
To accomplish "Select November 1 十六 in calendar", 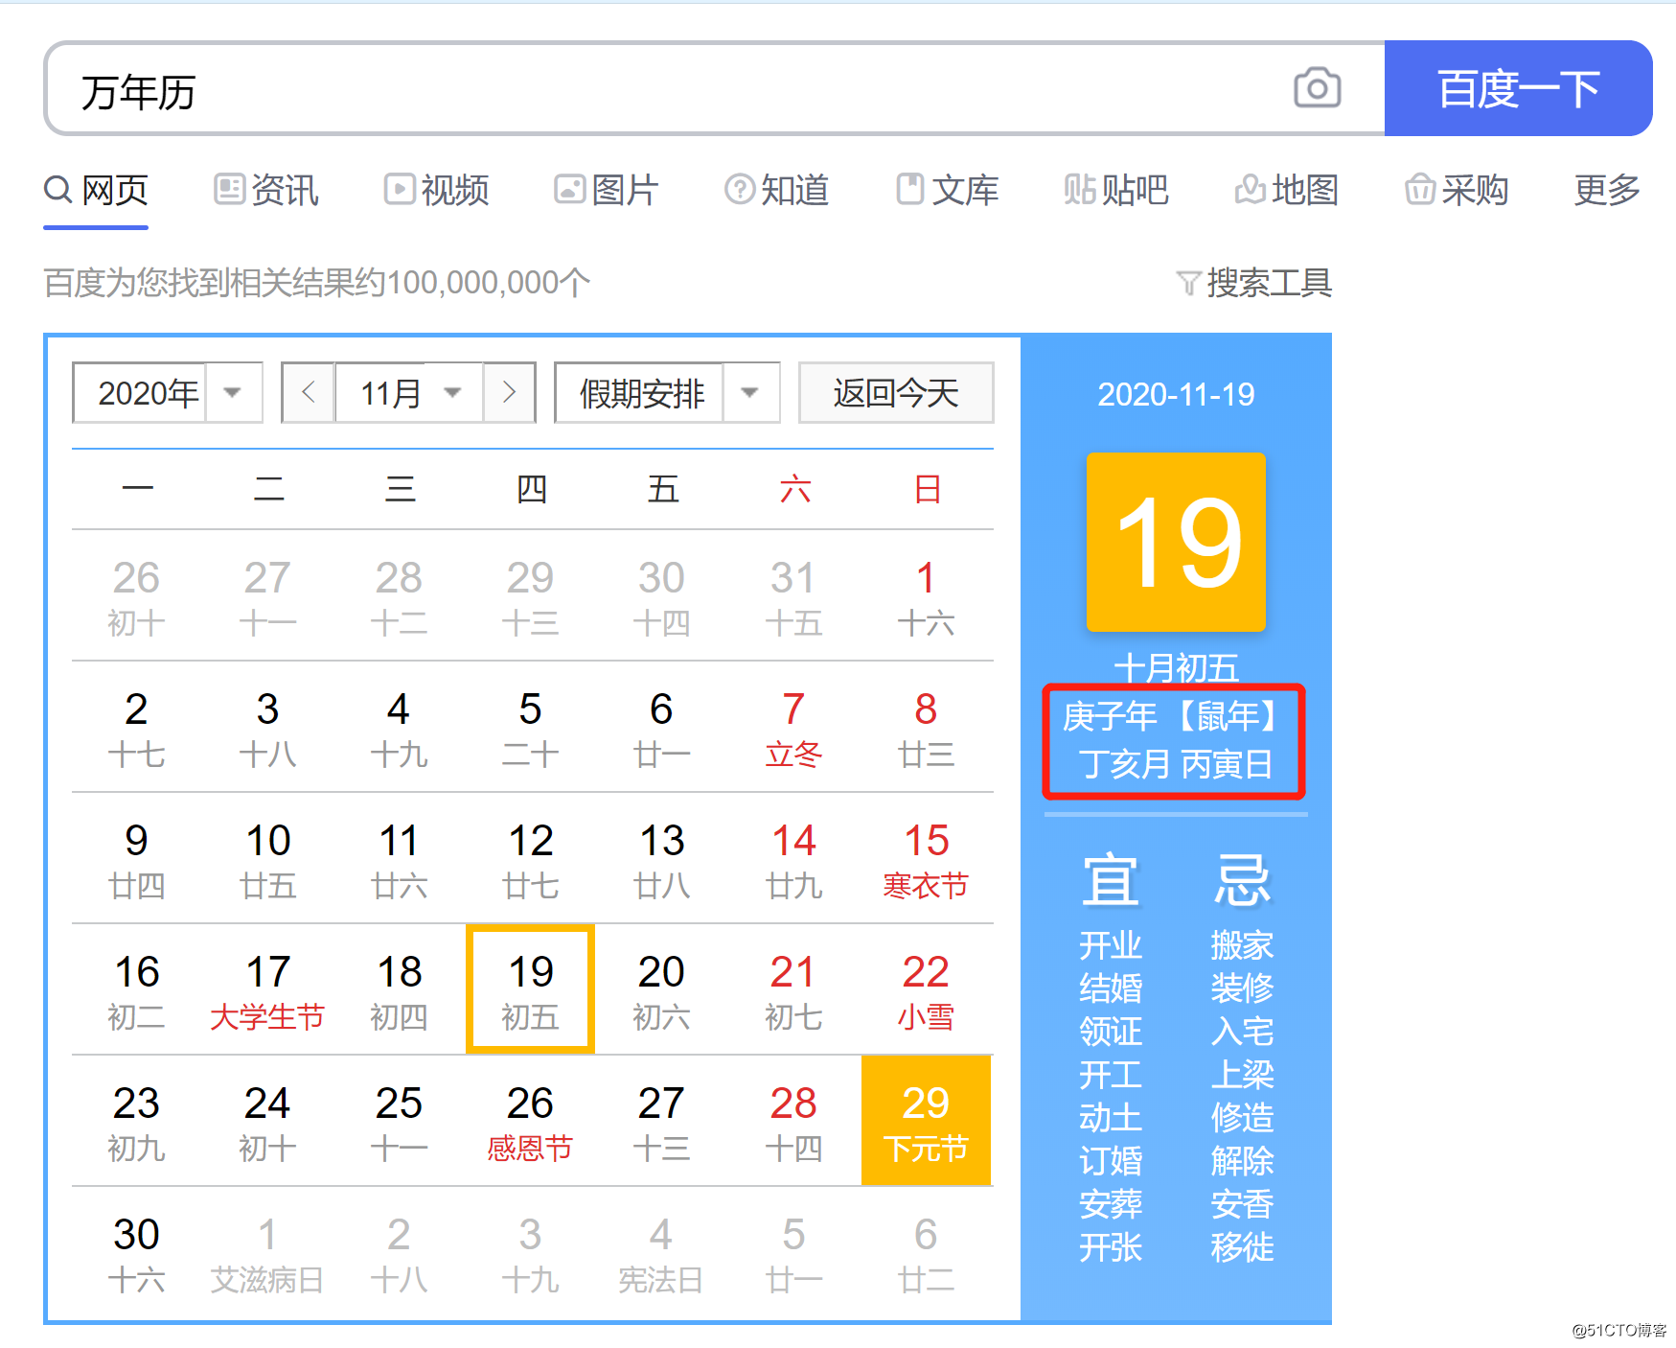I will [x=926, y=596].
